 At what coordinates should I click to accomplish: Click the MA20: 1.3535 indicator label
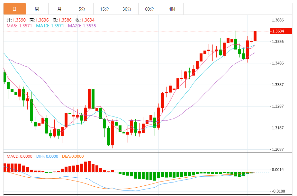tap(82, 26)
